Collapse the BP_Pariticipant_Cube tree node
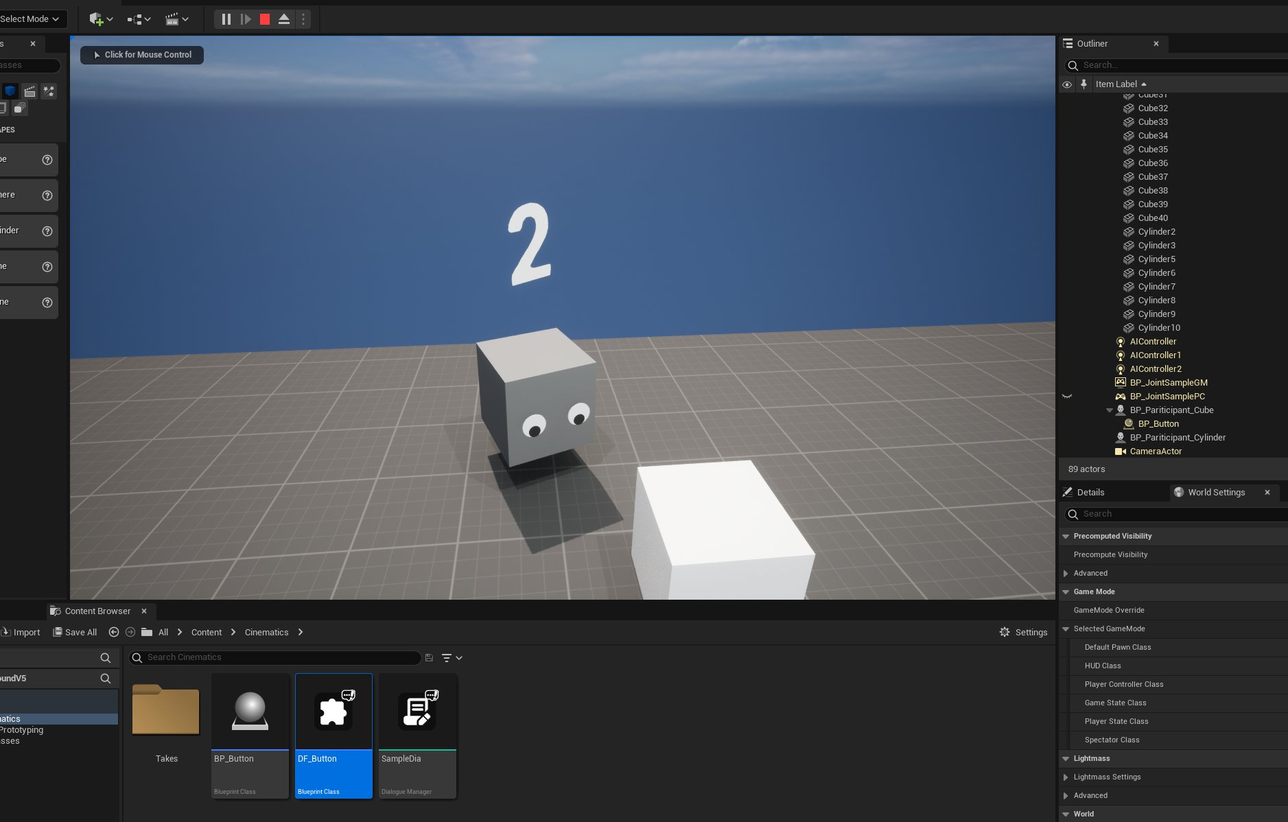Image resolution: width=1288 pixels, height=822 pixels. 1109,410
